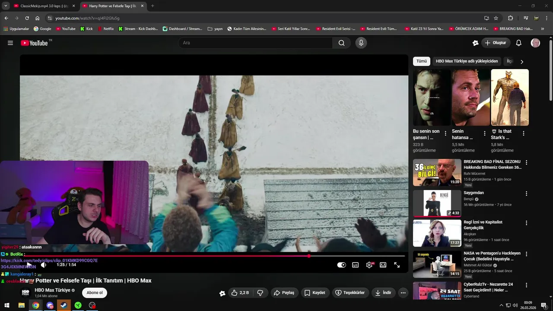The height and width of the screenshot is (311, 553).
Task: Open the BREAKING BAD FİNAL SEZONU thumbnail
Action: coord(437,173)
